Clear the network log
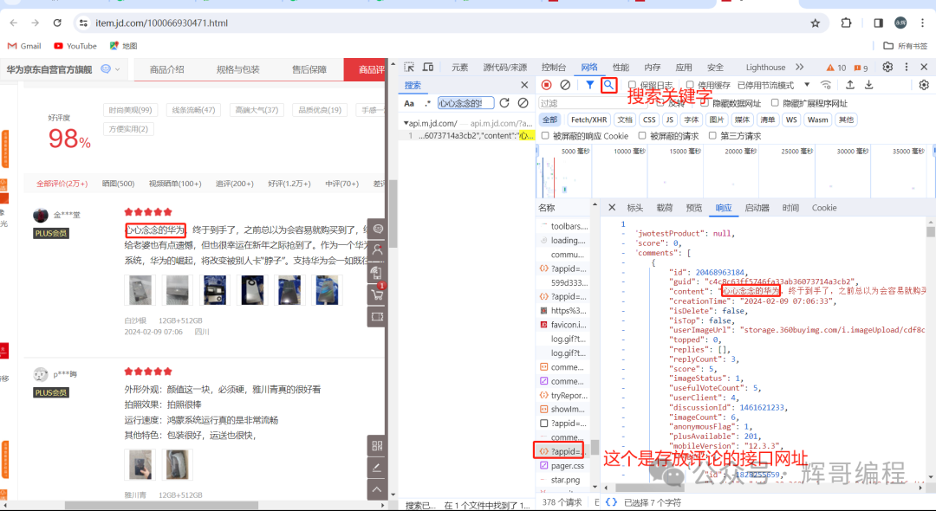Screen dimensions: 936x511 [565, 85]
